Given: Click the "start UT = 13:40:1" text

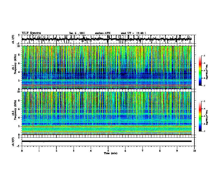Looking at the screenshot, I should click(x=134, y=33).
